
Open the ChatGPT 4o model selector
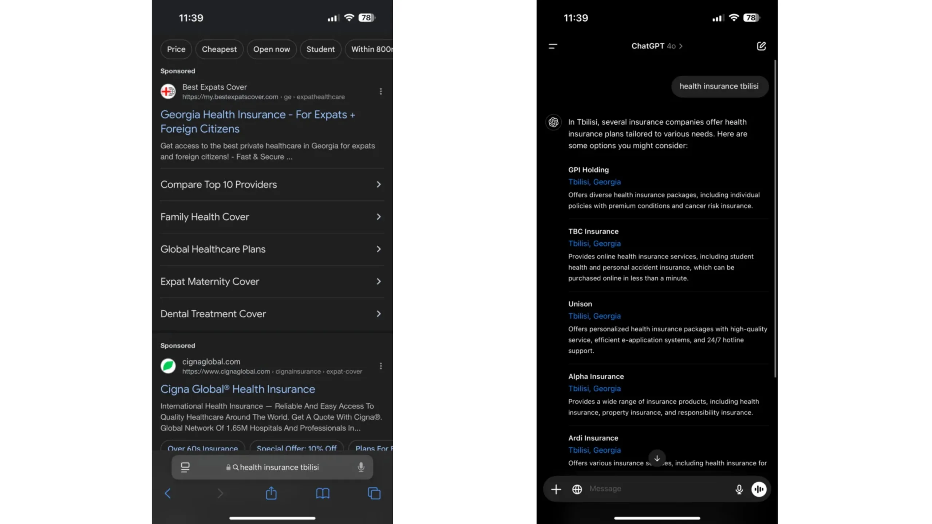tap(657, 46)
